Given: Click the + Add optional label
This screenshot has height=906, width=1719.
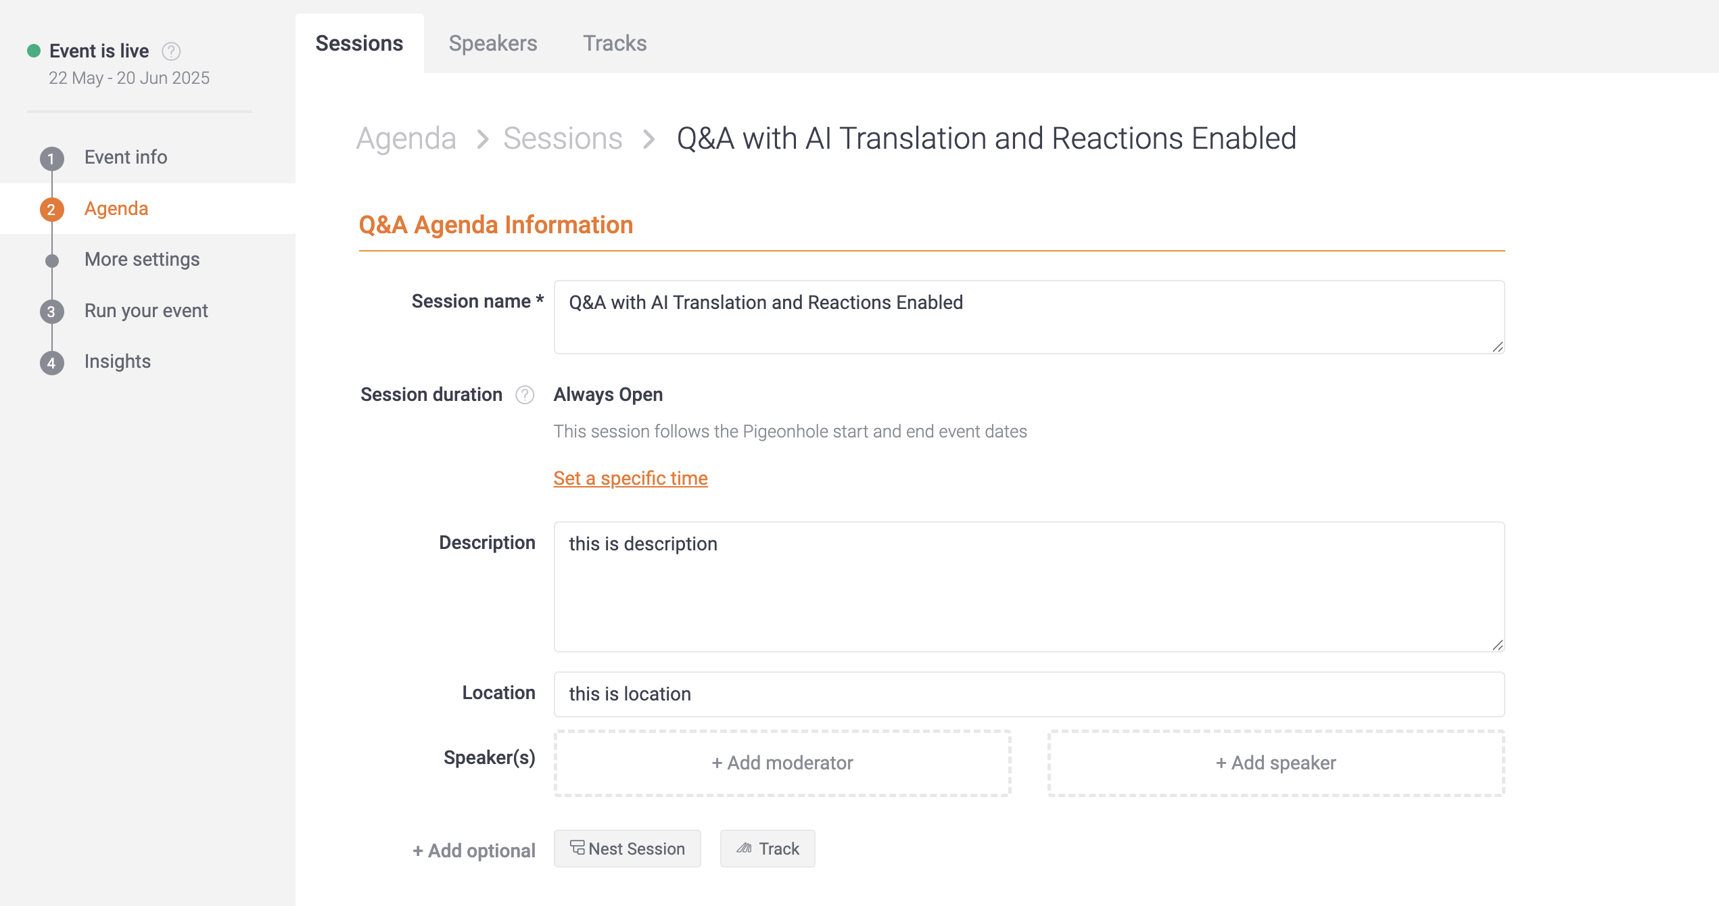Looking at the screenshot, I should [x=474, y=851].
